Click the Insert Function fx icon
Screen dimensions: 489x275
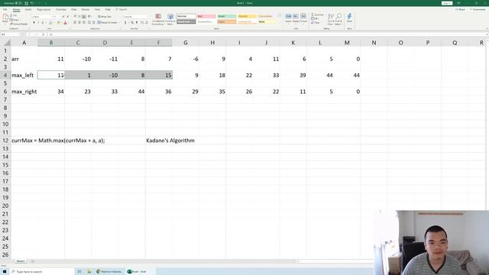click(x=44, y=34)
